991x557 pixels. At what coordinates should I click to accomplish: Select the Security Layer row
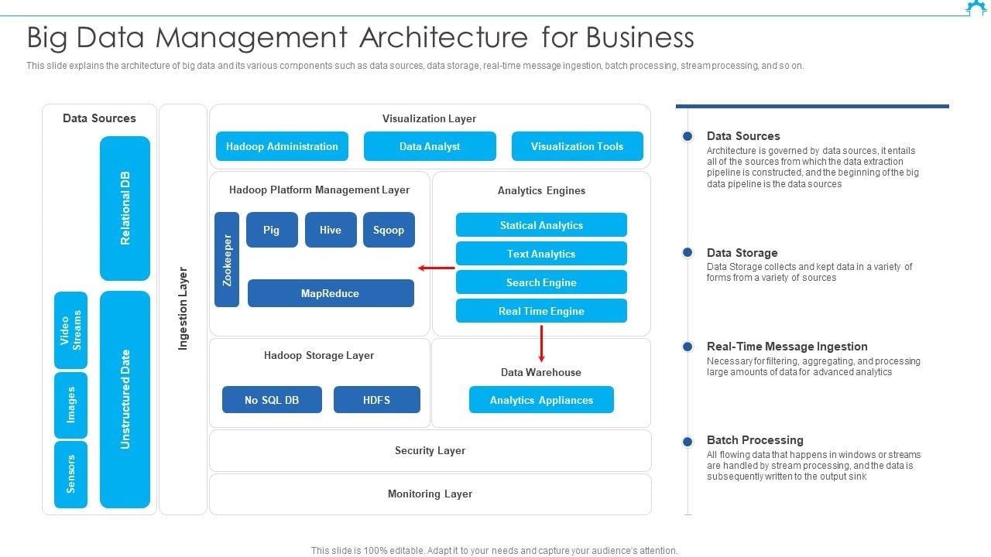(430, 450)
